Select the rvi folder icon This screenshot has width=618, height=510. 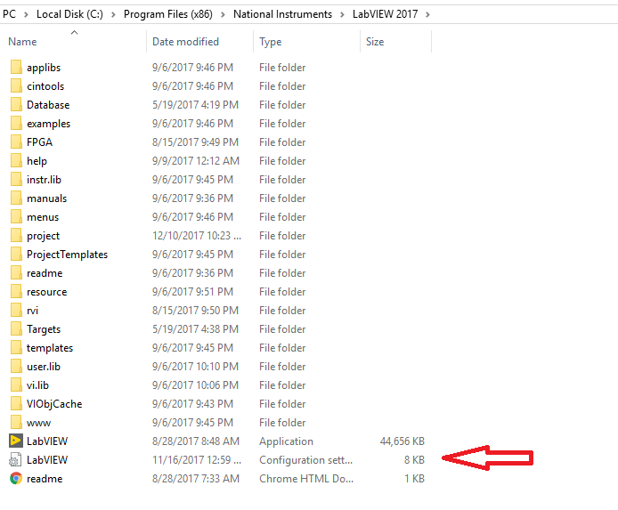tap(16, 311)
